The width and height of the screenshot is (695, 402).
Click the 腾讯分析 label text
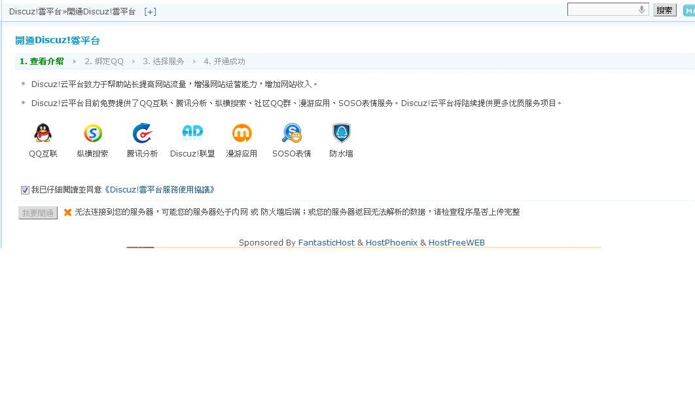point(142,153)
